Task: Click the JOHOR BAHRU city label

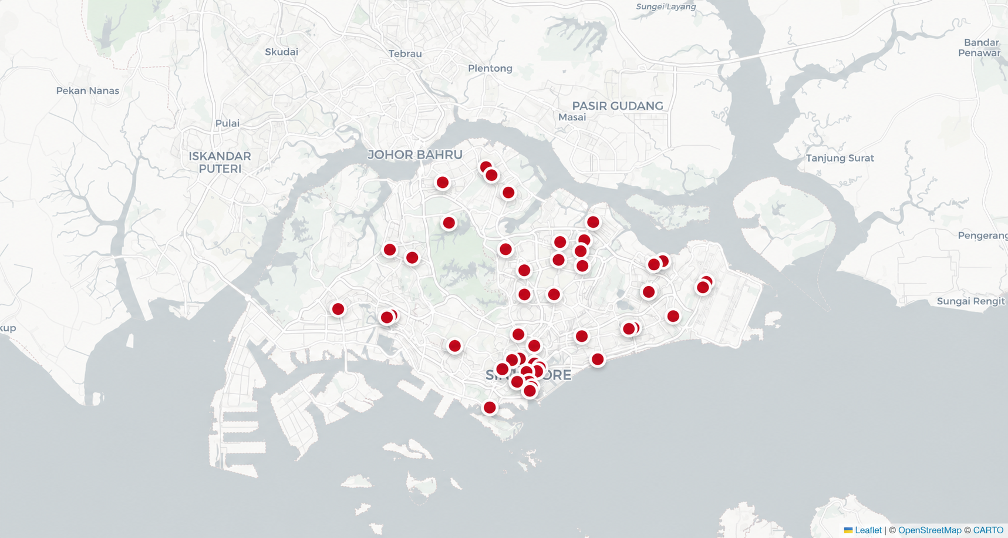Action: point(415,155)
